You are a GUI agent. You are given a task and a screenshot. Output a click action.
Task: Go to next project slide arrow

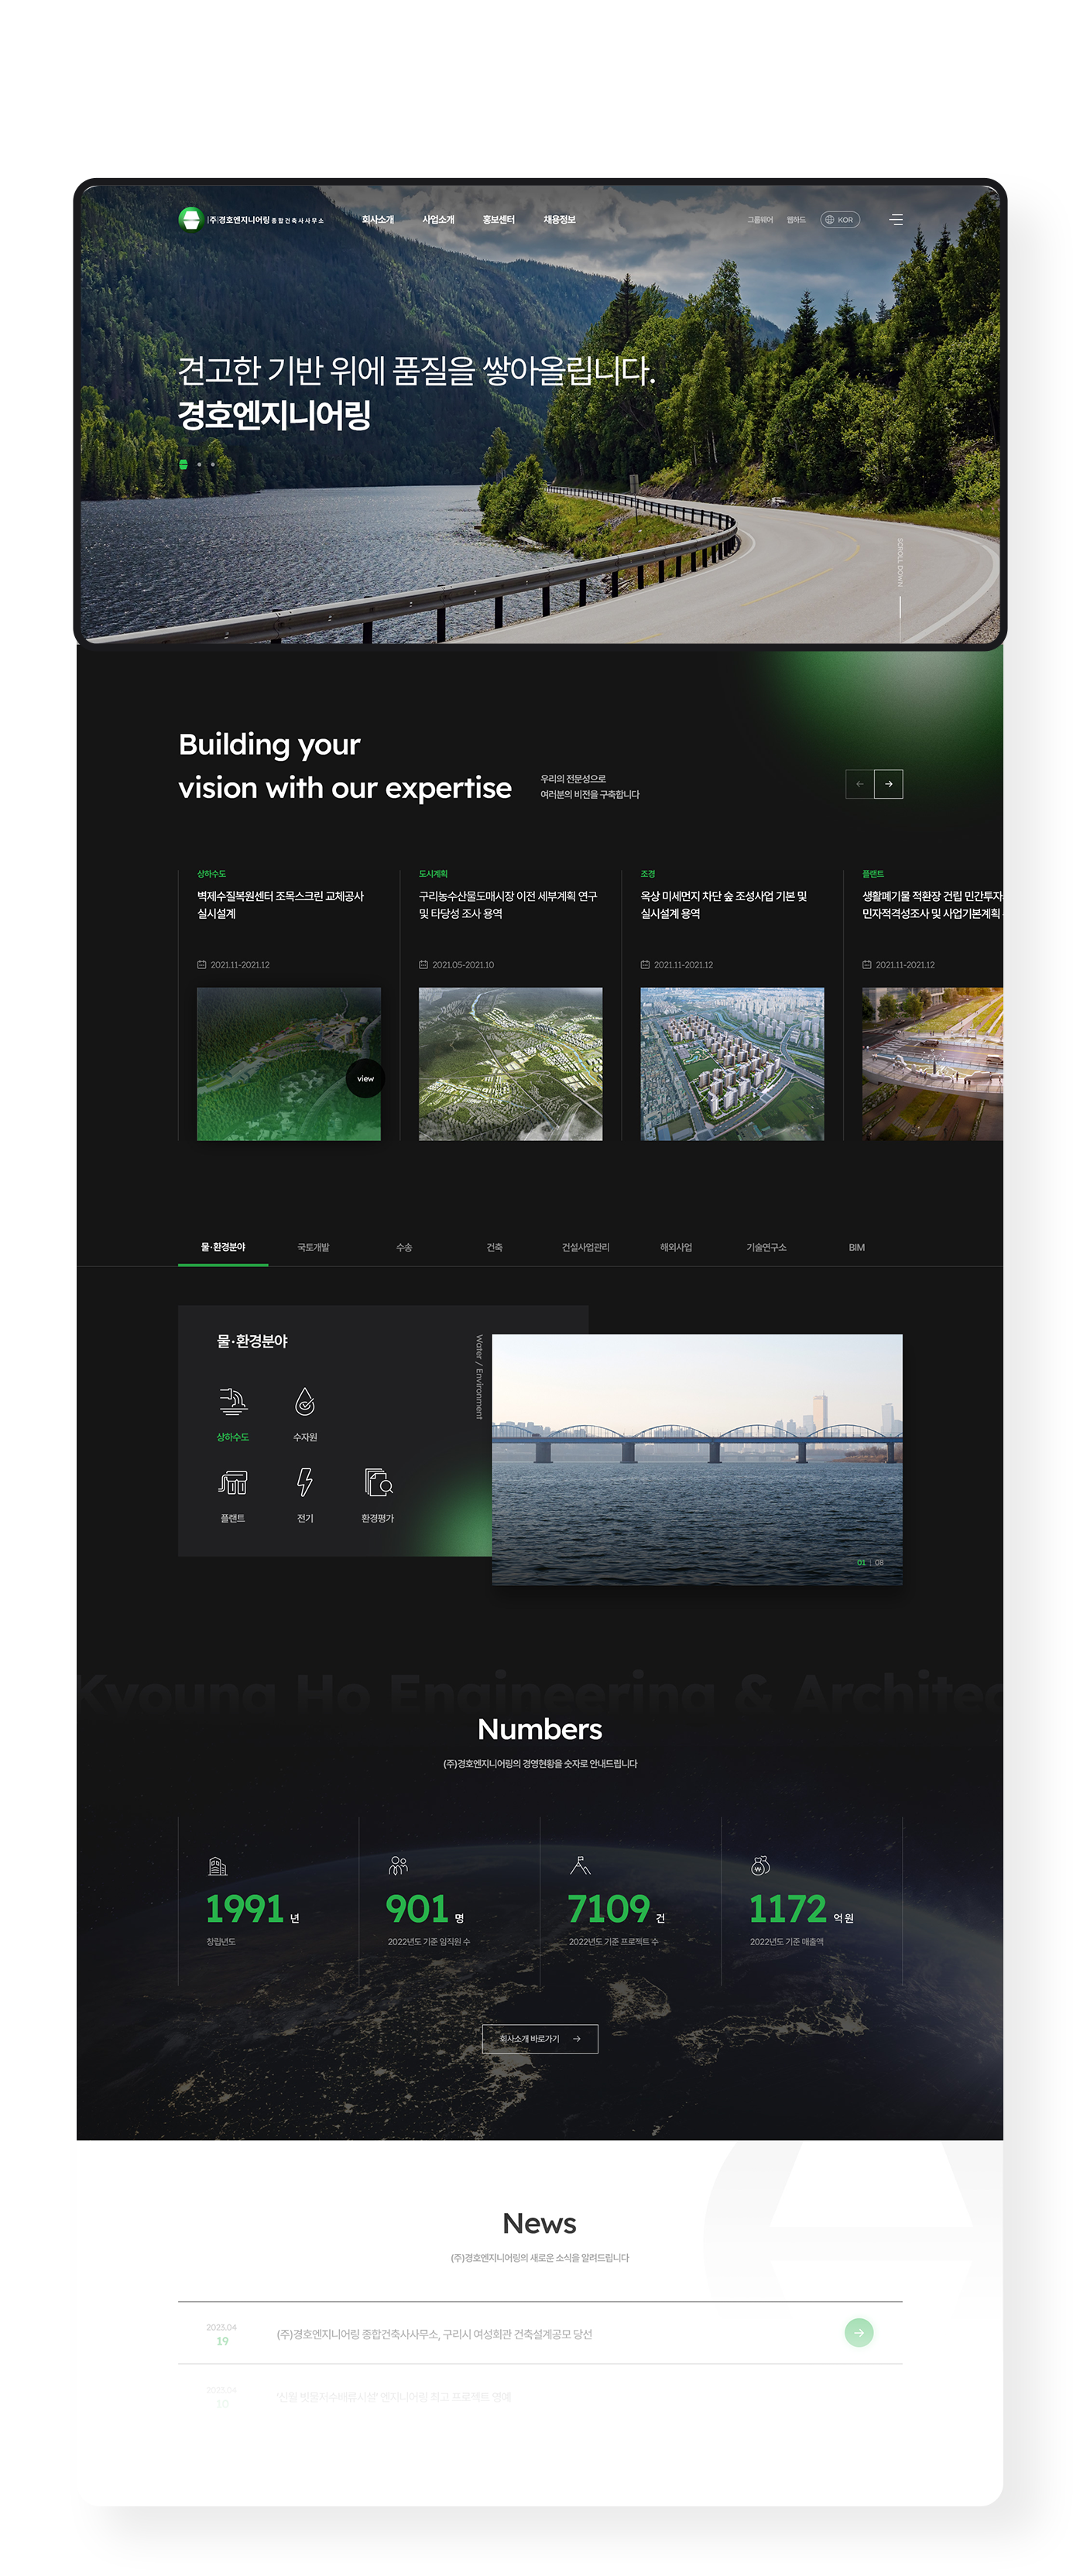[888, 784]
